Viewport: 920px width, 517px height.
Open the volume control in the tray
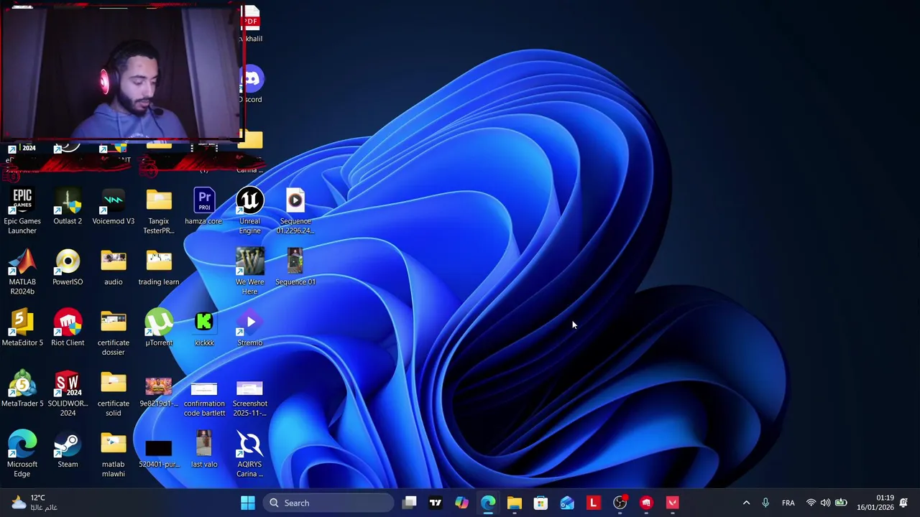(825, 503)
